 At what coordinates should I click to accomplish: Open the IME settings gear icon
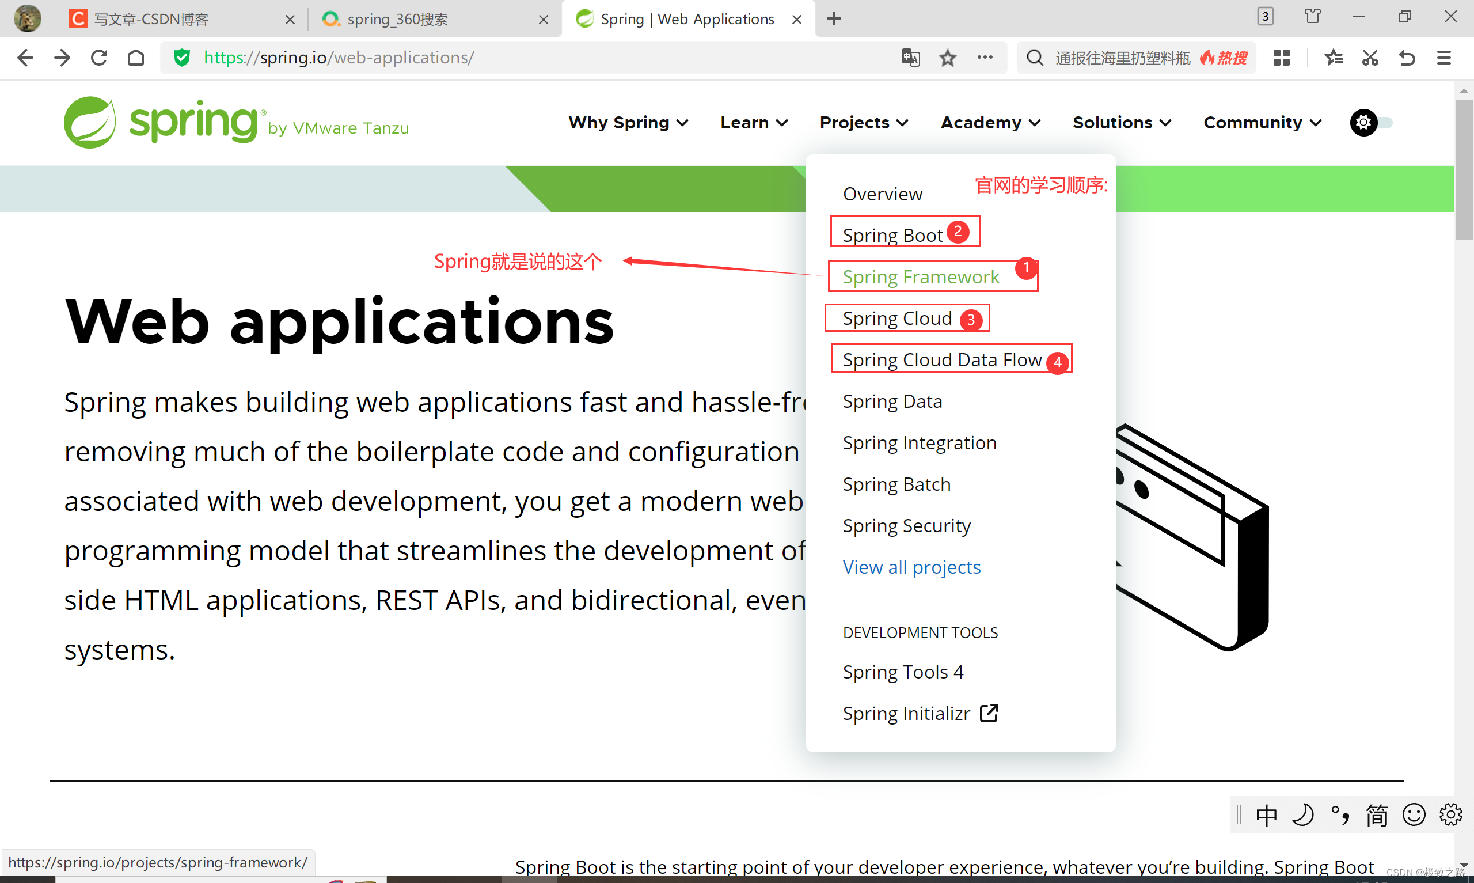click(x=1451, y=814)
